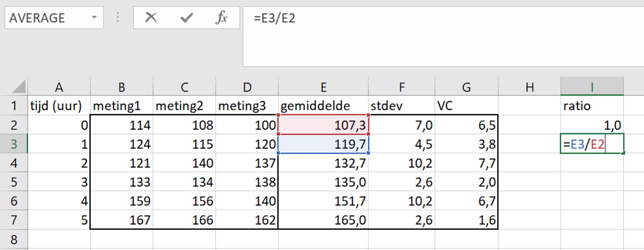Expand the Name Box dropdown arrow
This screenshot has height=250, width=644.
[x=94, y=18]
